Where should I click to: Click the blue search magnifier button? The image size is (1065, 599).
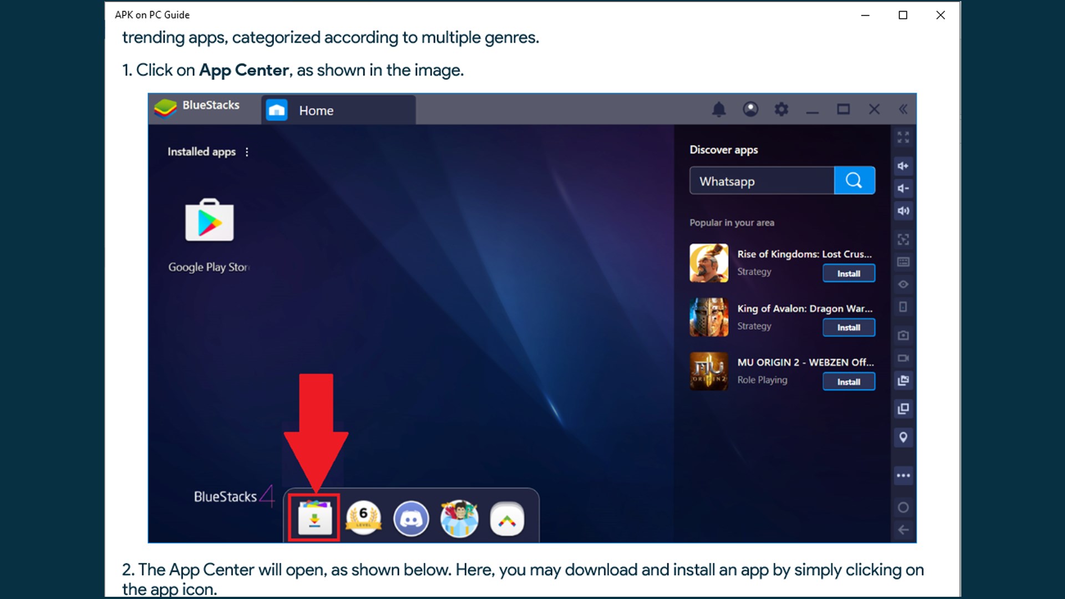click(x=854, y=180)
